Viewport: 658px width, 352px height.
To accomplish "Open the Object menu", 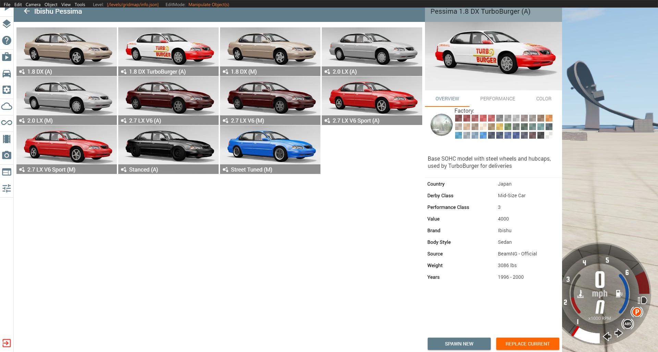I will 51,4.
